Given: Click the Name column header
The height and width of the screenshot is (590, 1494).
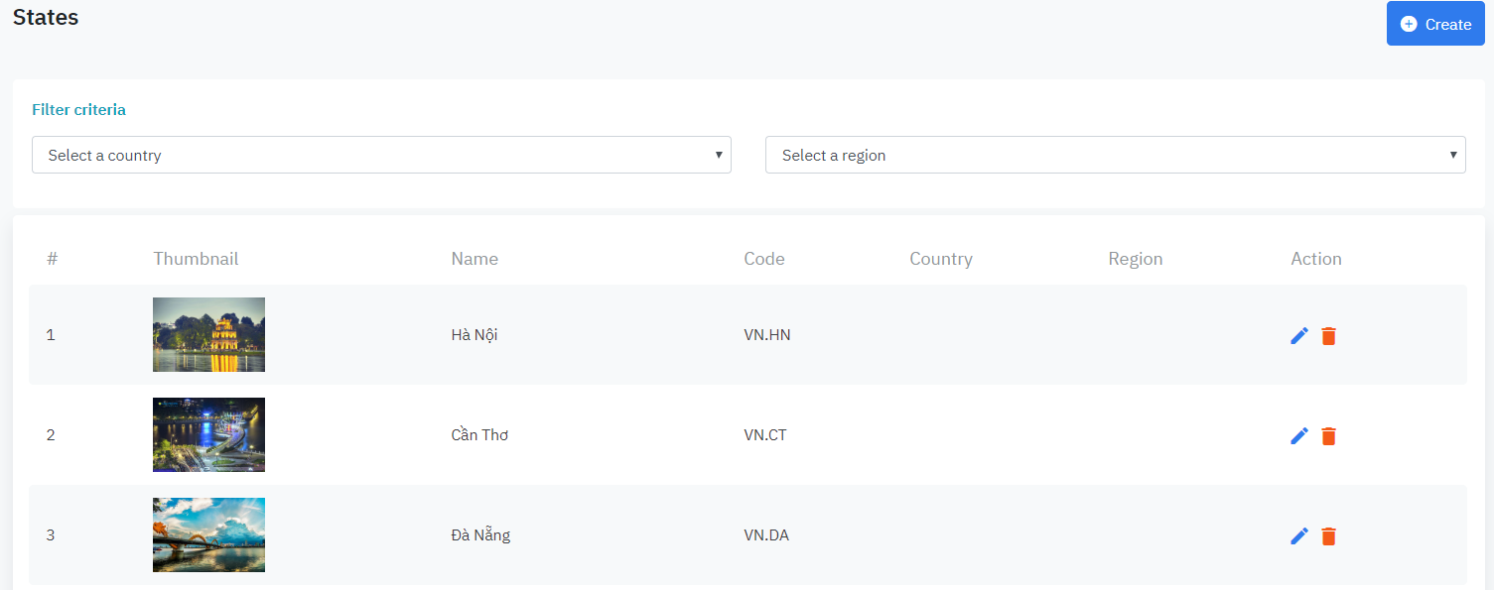Looking at the screenshot, I should click(x=475, y=259).
